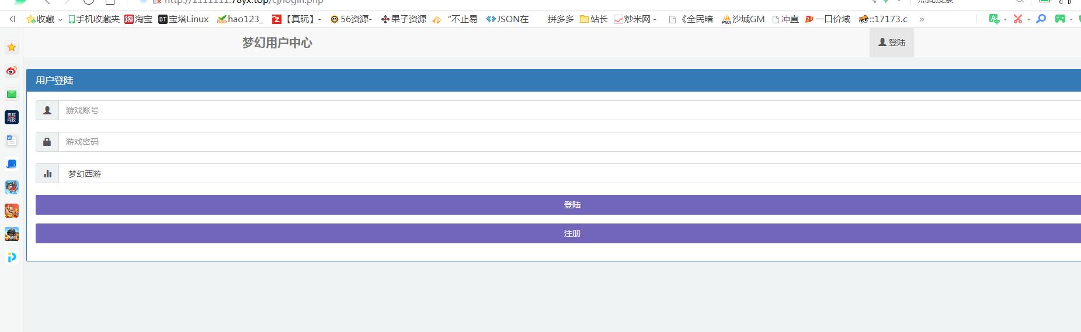Click the 登陆 item in top navbar
This screenshot has width=1081, height=332.
[891, 43]
